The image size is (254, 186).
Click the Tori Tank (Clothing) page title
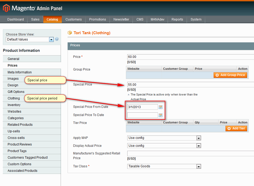[x=92, y=33]
